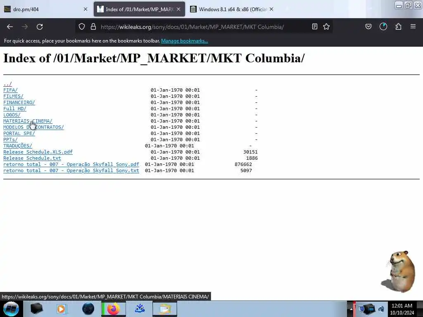Open the FINANCEIRO/ folder
This screenshot has width=423, height=317.
[x=19, y=102]
